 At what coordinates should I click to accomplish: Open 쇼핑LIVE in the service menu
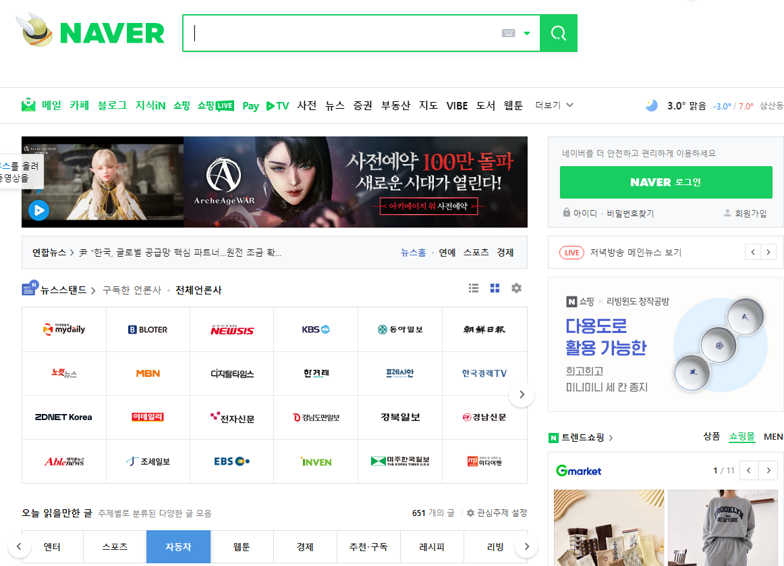tap(215, 105)
